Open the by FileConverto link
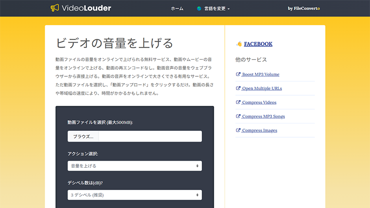Viewport: 370px width, 208px height. pos(304,8)
